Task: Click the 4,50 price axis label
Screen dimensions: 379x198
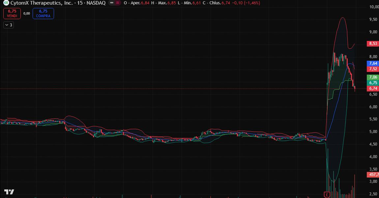Action: coord(373,144)
